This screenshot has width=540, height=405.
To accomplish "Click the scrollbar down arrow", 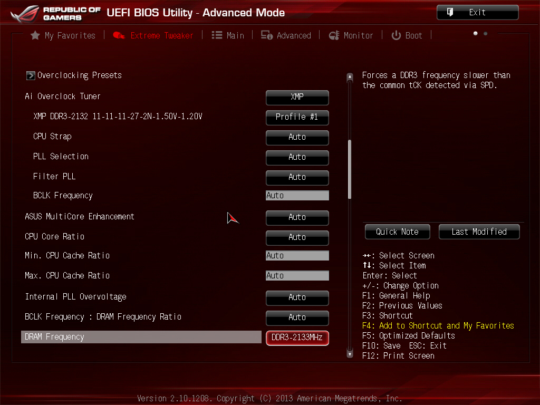I will 350,354.
